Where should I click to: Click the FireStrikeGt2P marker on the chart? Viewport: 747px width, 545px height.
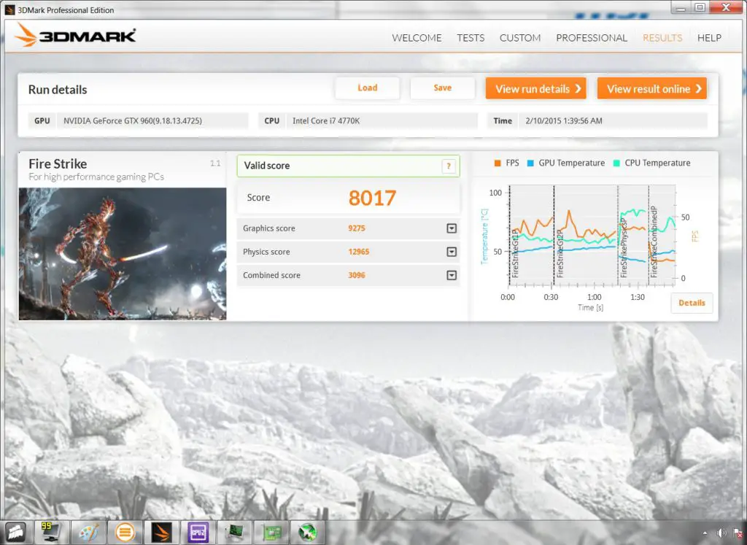(560, 252)
